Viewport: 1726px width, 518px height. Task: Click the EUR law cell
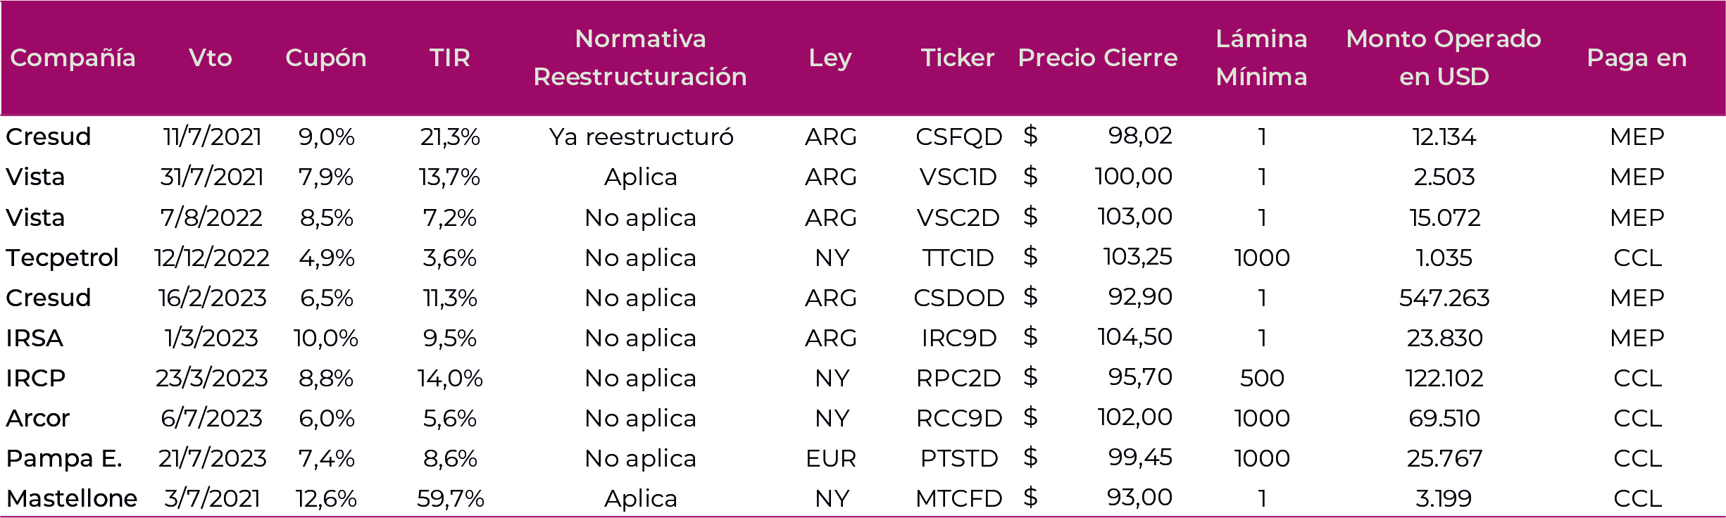831,458
